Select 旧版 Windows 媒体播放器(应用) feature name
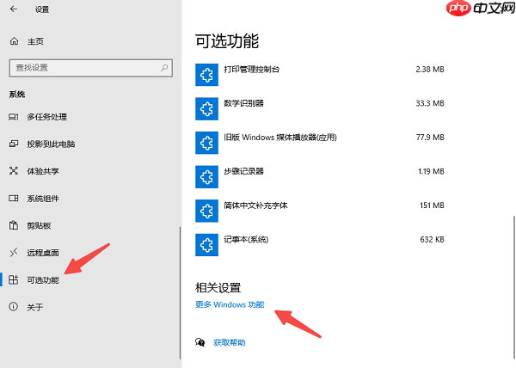 (280, 137)
